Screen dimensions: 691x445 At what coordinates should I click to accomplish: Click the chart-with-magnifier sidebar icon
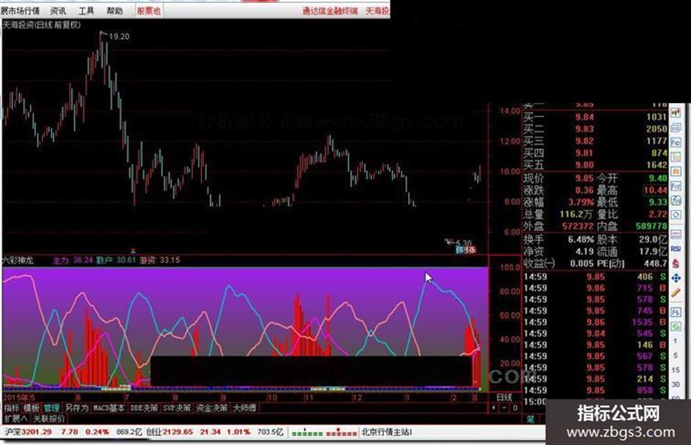676,200
